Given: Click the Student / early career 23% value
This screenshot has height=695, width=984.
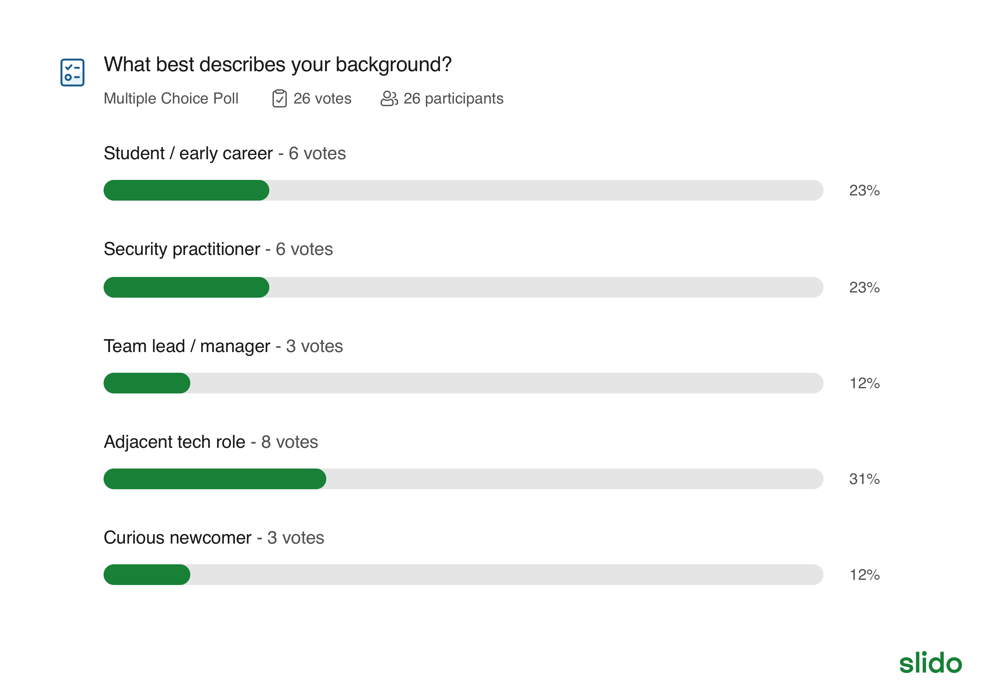Looking at the screenshot, I should click(864, 190).
